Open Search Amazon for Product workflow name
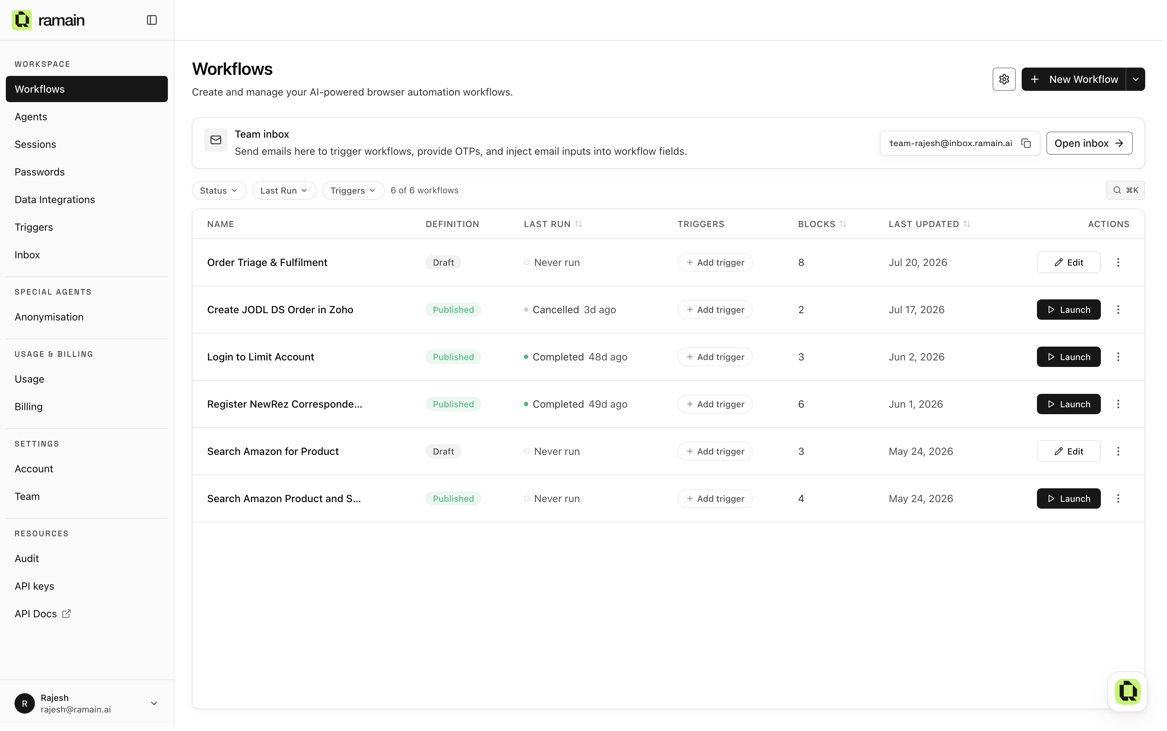The width and height of the screenshot is (1167, 731). coord(273,452)
